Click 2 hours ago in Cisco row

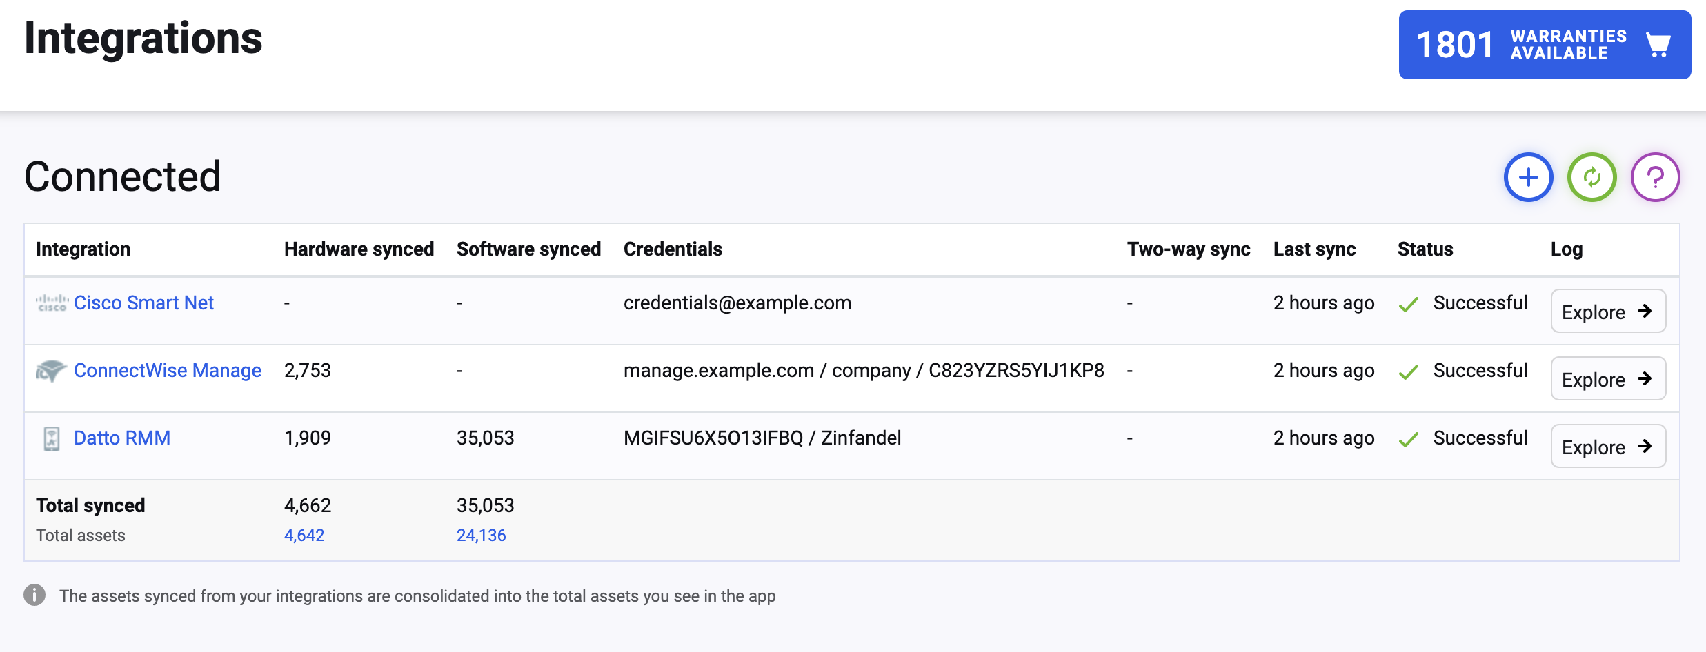click(1324, 303)
